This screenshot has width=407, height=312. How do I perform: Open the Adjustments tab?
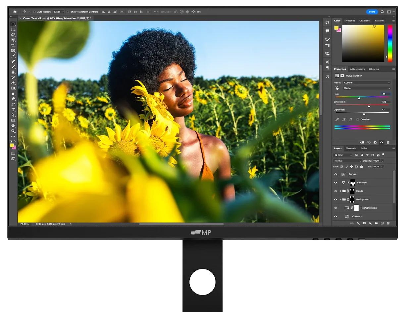[357, 69]
